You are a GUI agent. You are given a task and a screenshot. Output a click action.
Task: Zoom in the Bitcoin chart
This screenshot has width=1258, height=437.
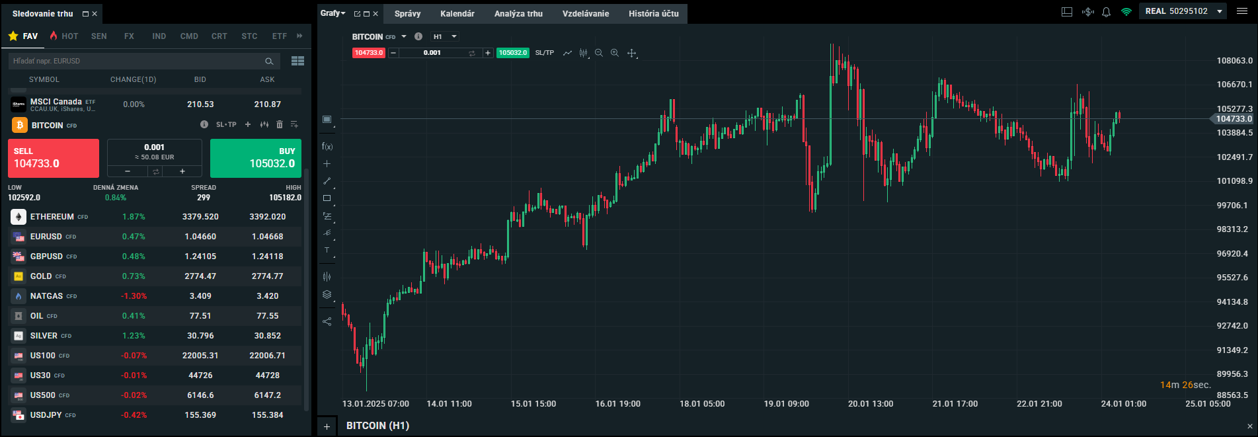[x=615, y=53]
